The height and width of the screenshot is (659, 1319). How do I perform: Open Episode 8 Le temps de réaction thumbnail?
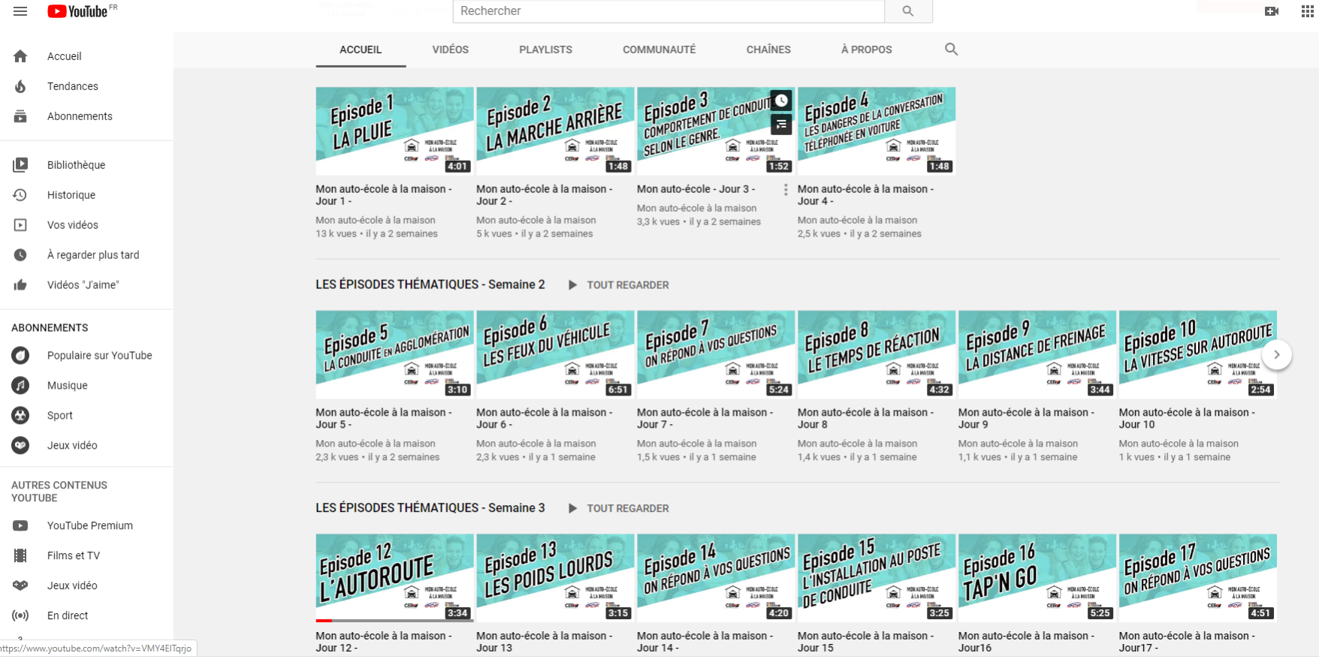point(876,354)
